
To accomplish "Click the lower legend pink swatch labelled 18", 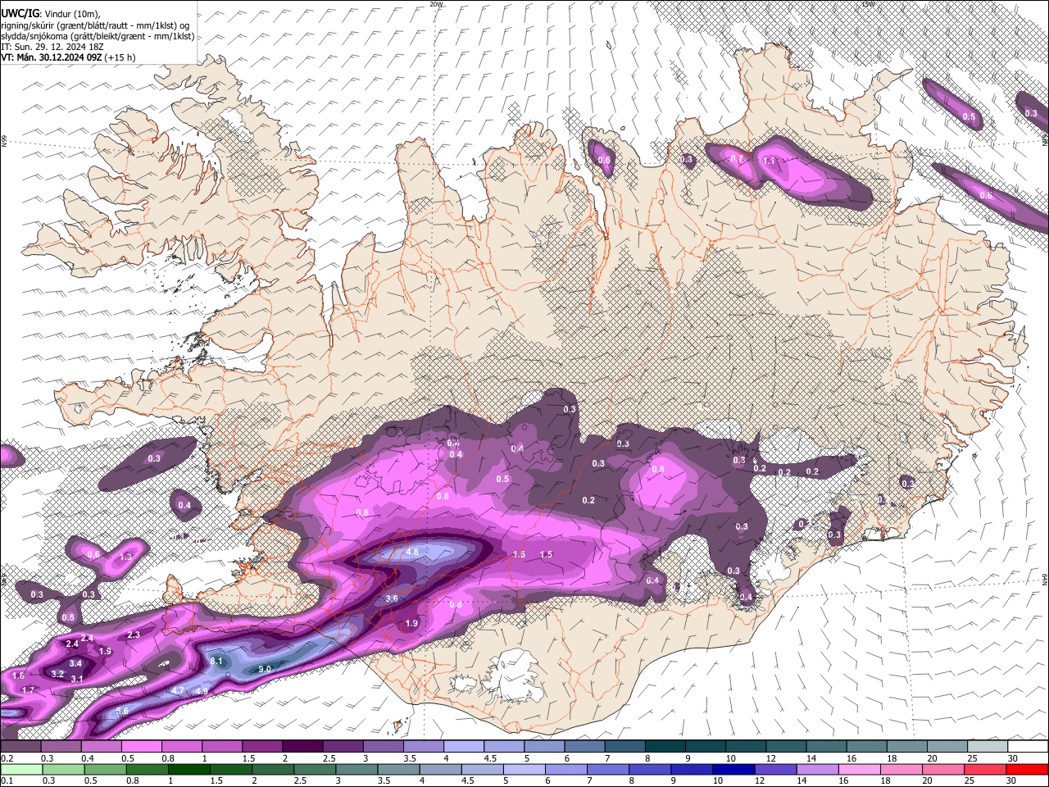I will click(900, 769).
